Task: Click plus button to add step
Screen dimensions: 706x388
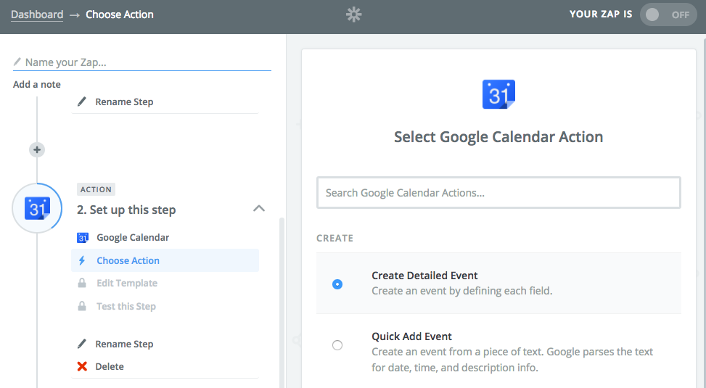Action: [x=37, y=149]
